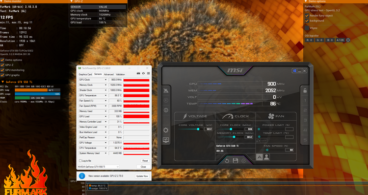This screenshot has width=368, height=195.
Task: Click the Reset button in GPU-Z
Action: (x=145, y=161)
